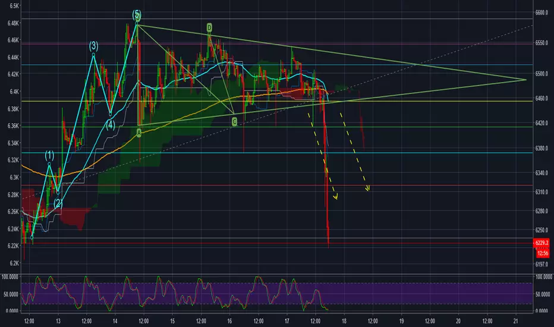This screenshot has width=554, height=327.
Task: Click the red current price tag 6229.2
Action: [x=542, y=243]
